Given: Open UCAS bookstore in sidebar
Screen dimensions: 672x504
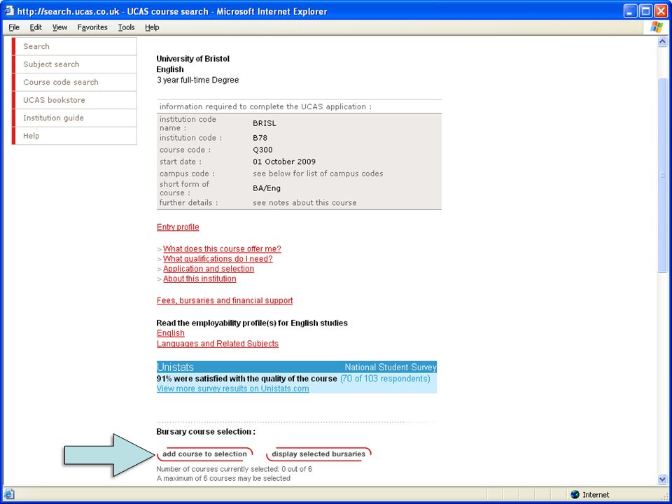Looking at the screenshot, I should click(x=75, y=100).
